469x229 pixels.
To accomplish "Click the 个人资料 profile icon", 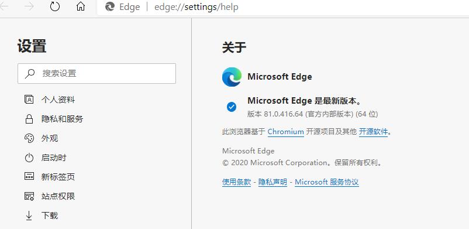I will [x=29, y=100].
